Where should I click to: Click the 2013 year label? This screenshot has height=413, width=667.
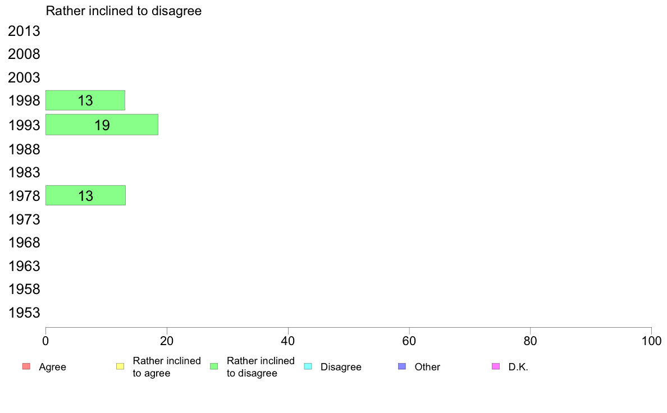24,31
